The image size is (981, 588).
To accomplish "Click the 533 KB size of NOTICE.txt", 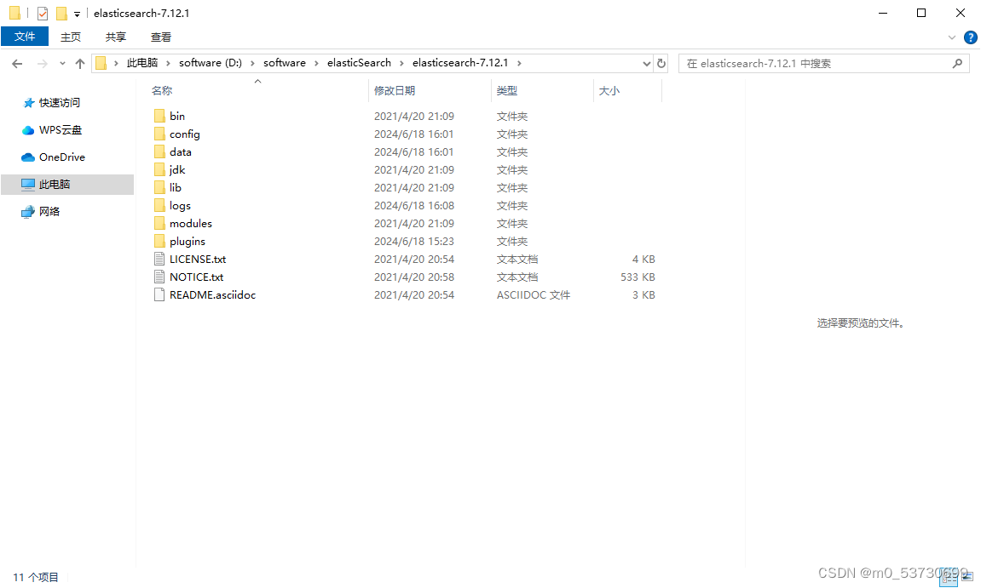I will [638, 277].
